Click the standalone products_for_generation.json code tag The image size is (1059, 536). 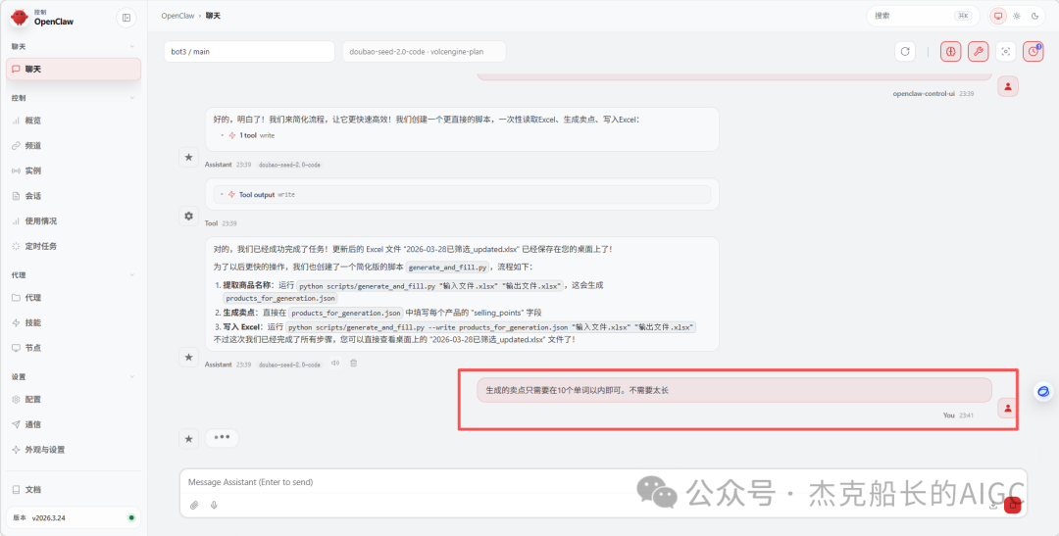(x=279, y=299)
